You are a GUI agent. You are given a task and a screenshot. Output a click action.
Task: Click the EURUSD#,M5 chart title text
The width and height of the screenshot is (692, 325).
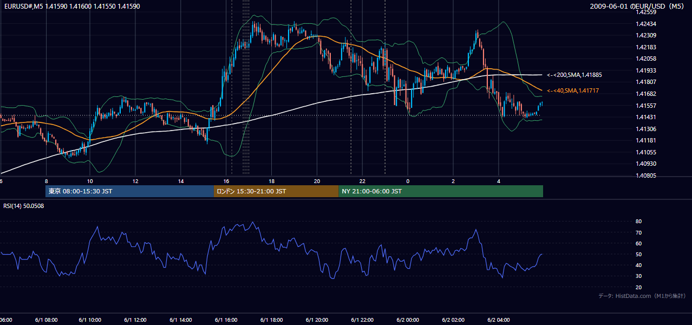point(71,6)
